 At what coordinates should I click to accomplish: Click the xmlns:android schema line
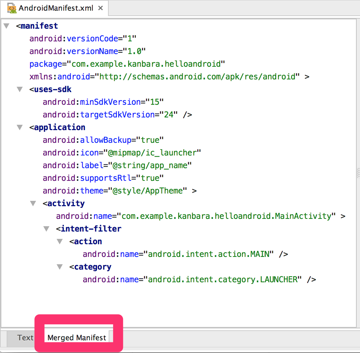(x=169, y=76)
